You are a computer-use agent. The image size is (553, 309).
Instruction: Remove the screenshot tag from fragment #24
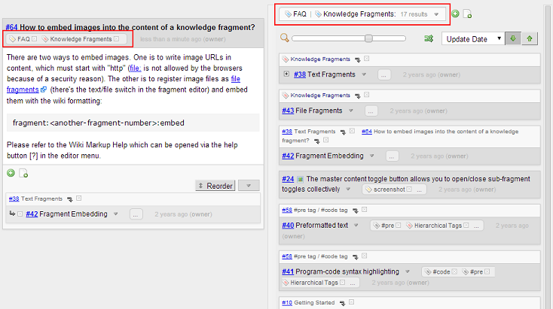(x=408, y=189)
